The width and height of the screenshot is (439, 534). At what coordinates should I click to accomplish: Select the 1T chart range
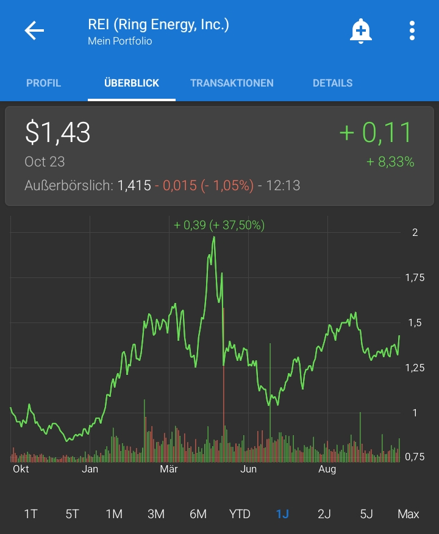pyautogui.click(x=30, y=513)
